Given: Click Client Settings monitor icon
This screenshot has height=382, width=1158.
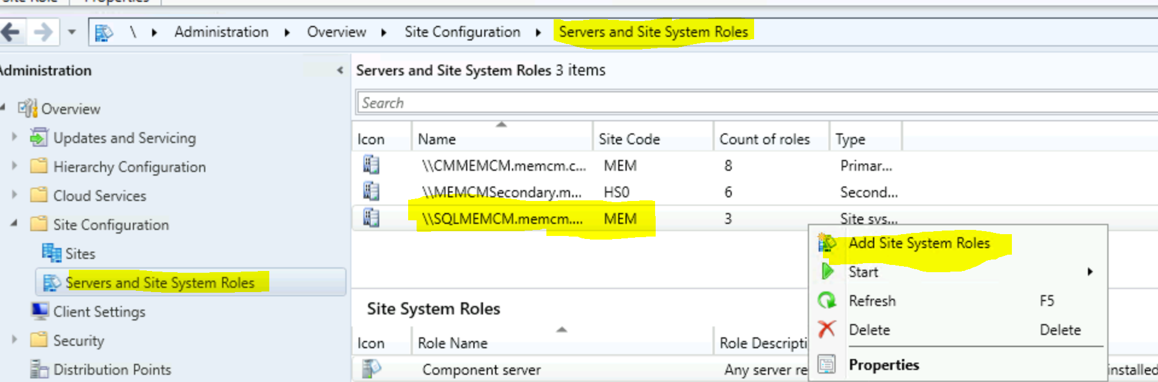Looking at the screenshot, I should 40,311.
